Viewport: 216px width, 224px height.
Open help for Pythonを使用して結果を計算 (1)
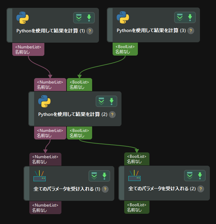point(90,31)
